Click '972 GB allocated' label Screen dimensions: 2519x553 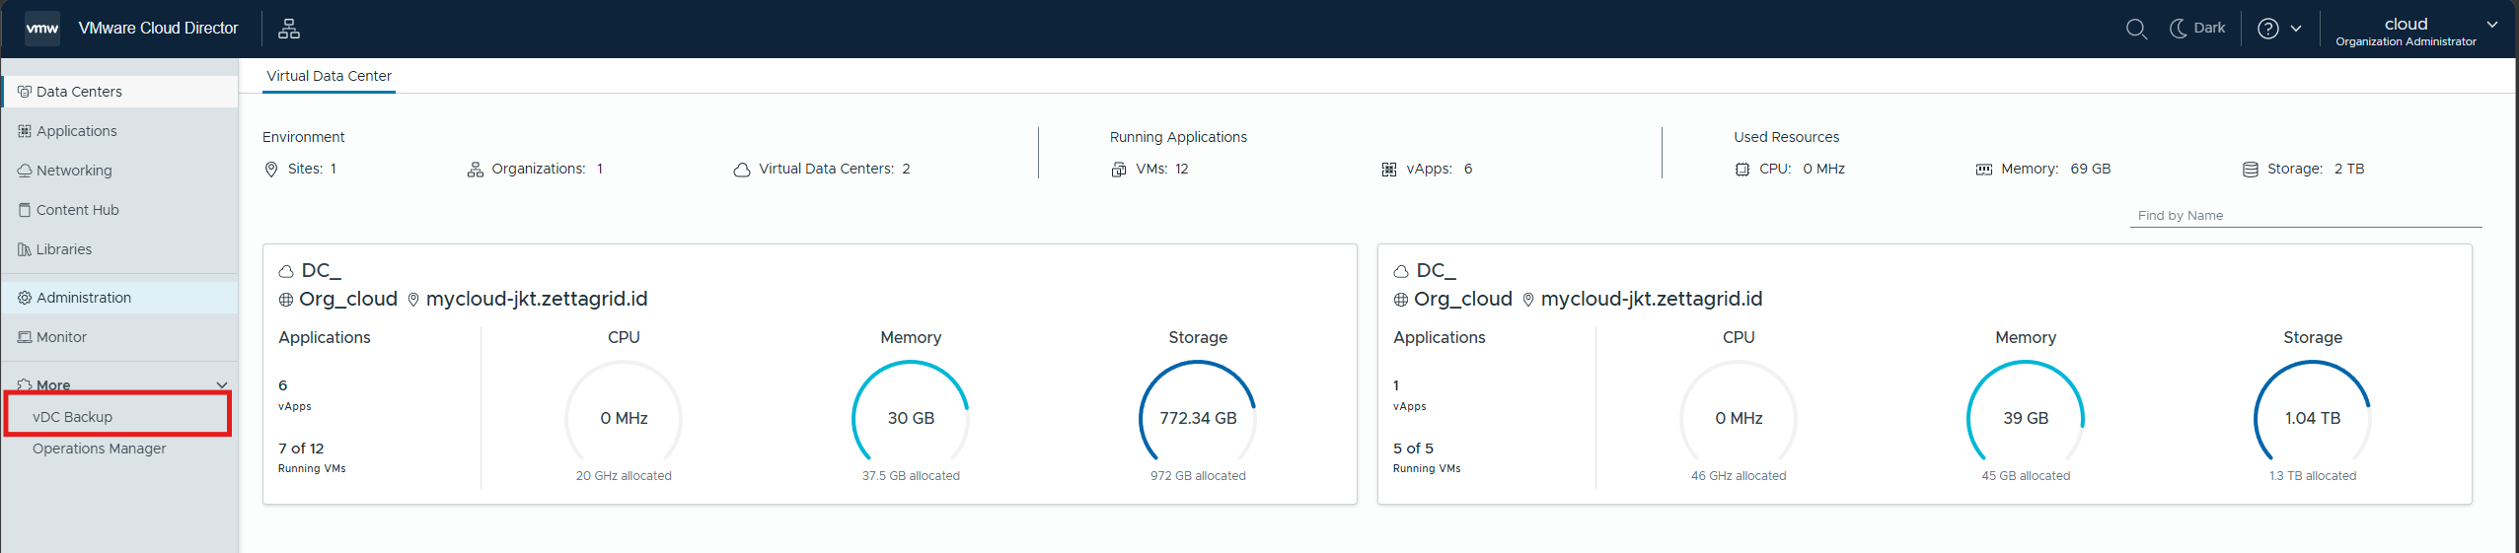pos(1198,476)
